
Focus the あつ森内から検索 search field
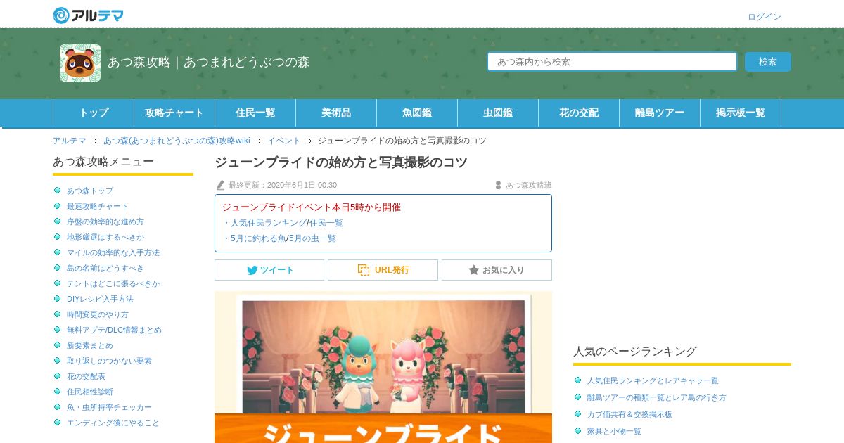coord(612,62)
